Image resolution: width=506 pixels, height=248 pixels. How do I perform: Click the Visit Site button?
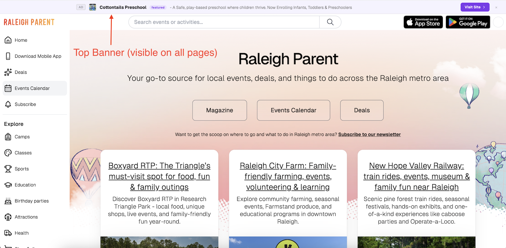coord(475,7)
